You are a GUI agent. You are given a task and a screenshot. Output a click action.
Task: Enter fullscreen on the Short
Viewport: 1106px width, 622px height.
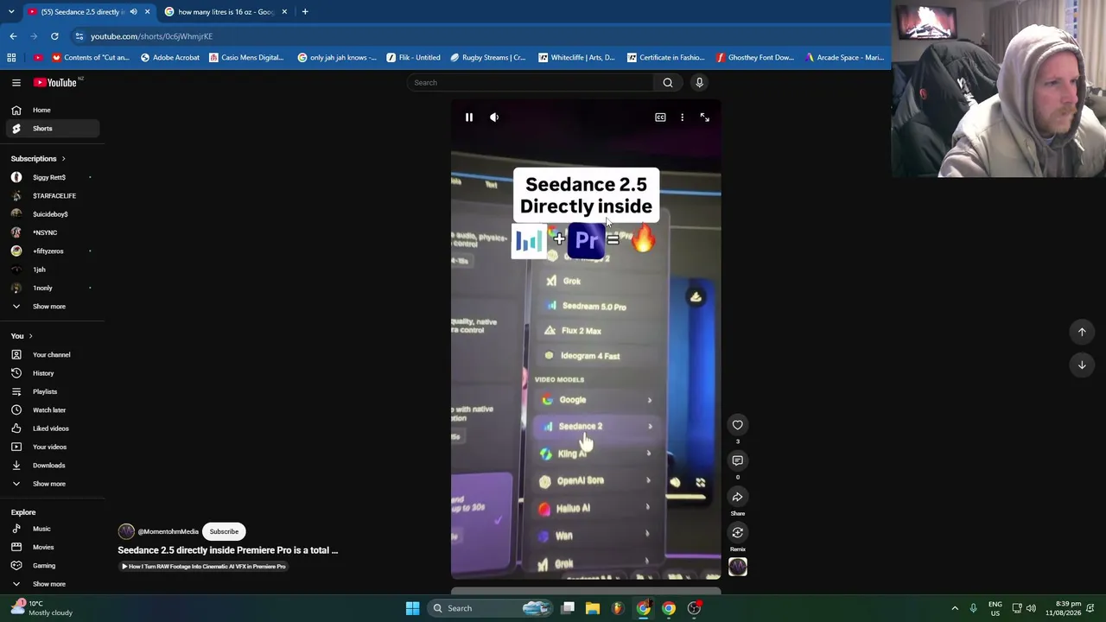704,117
